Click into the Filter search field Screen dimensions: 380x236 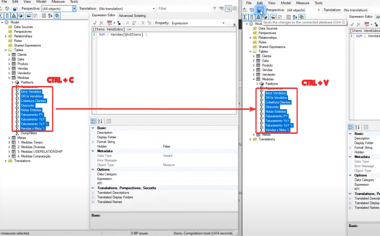point(184,8)
